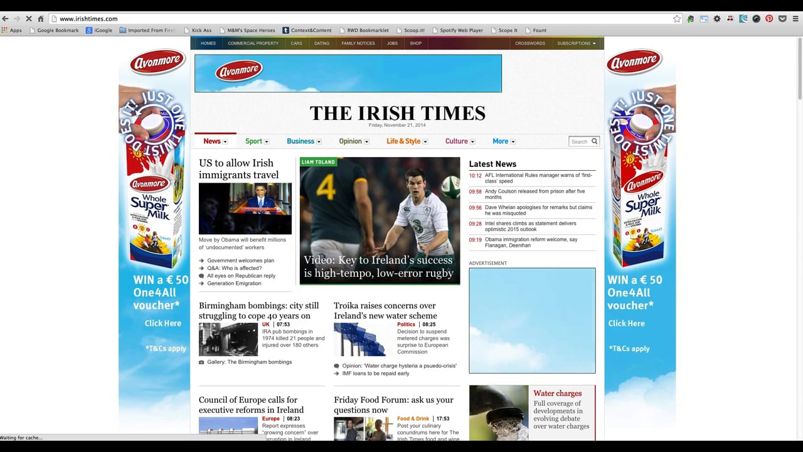The width and height of the screenshot is (803, 452).
Task: Play the Ireland rugby video feature
Action: (x=380, y=221)
